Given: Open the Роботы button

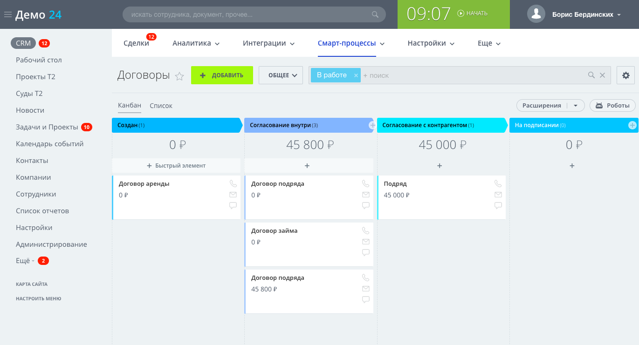Looking at the screenshot, I should (x=612, y=106).
